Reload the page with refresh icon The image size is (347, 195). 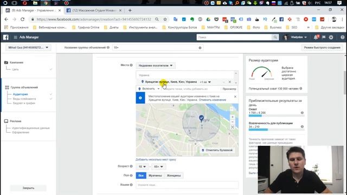pos(22,19)
